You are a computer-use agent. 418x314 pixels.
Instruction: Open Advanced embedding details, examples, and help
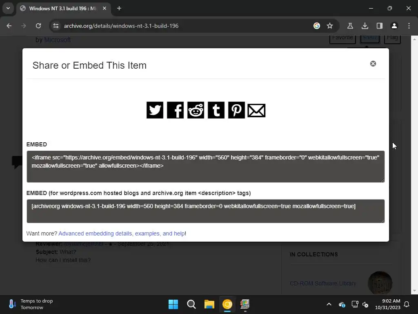tap(122, 233)
